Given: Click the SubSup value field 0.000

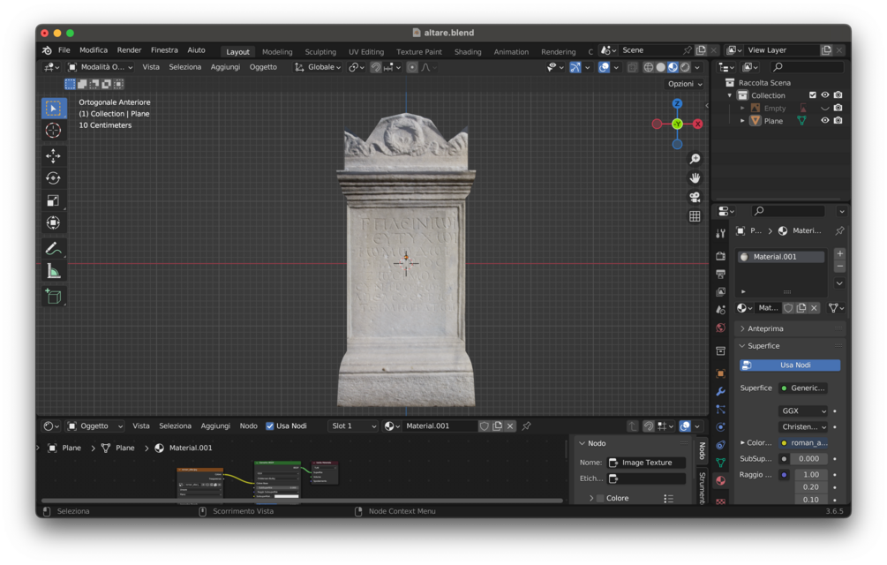Looking at the screenshot, I should click(x=809, y=459).
